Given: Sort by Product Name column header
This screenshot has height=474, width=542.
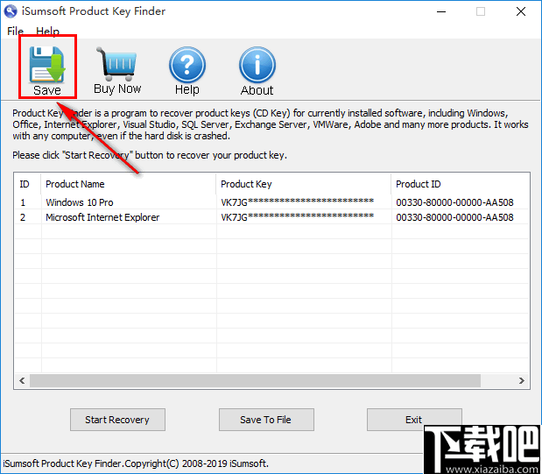Looking at the screenshot, I should click(128, 184).
